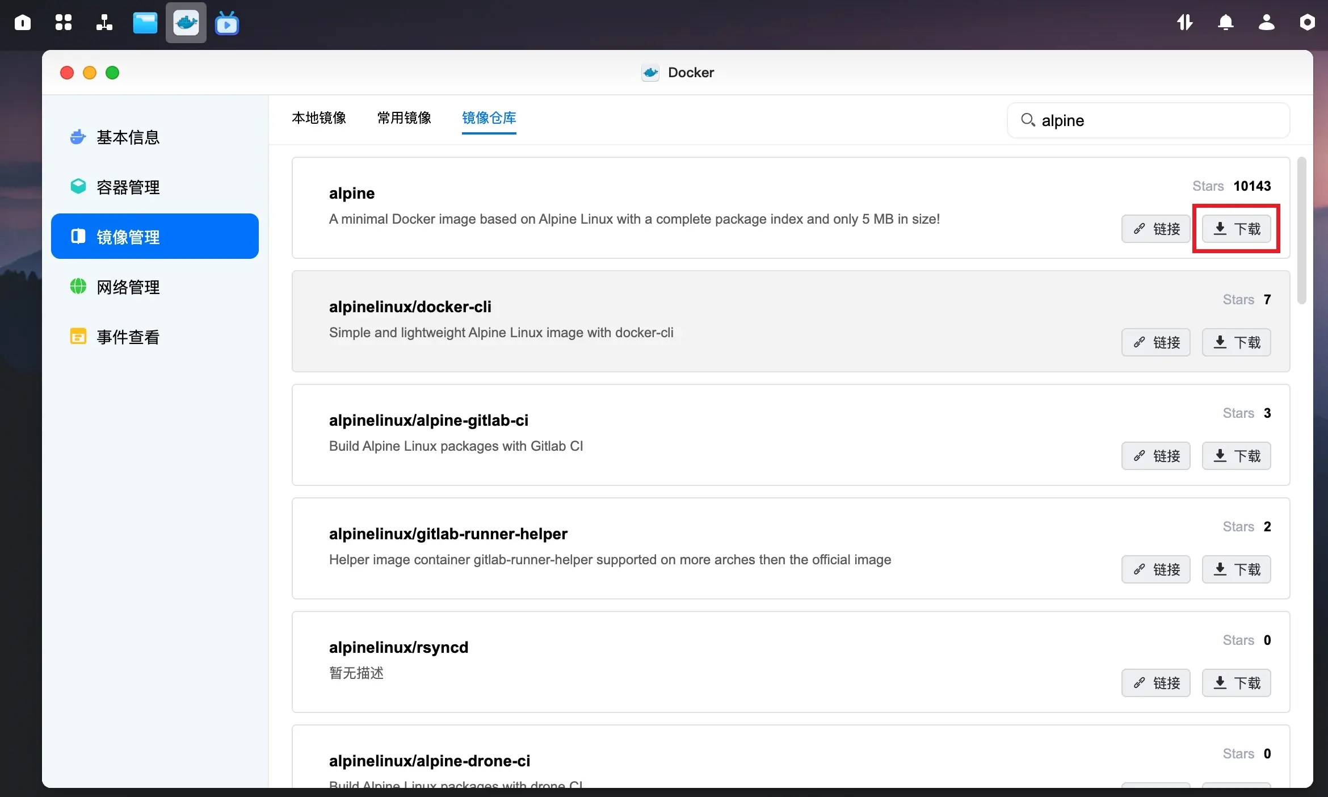Screen dimensions: 1328x797
Task: Open 基本信息 (Basic Info) section
Action: [x=128, y=137]
